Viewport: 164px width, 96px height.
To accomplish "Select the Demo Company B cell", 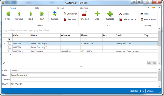I will point(46,47).
